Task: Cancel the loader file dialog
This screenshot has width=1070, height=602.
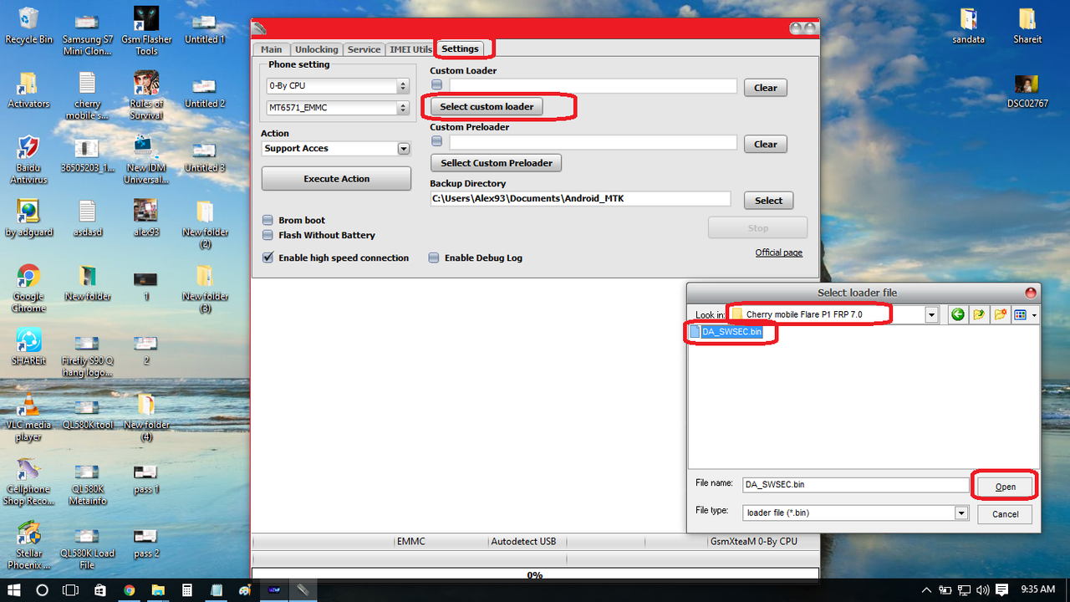Action: (1006, 514)
